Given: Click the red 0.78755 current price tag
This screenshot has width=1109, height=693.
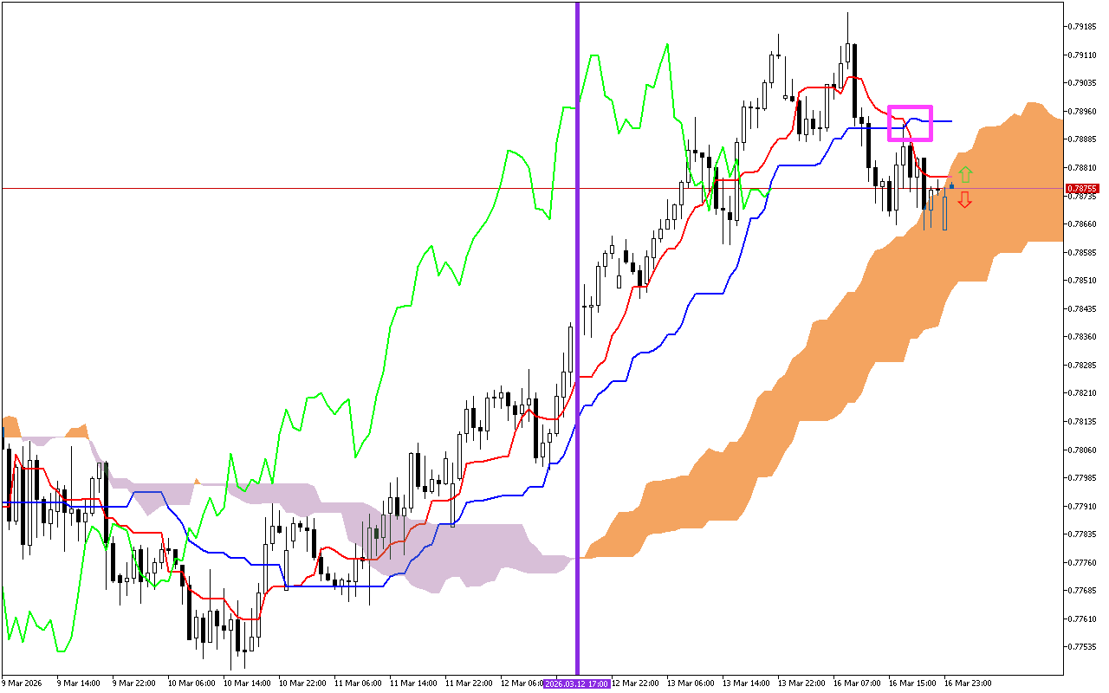Looking at the screenshot, I should 1082,188.
